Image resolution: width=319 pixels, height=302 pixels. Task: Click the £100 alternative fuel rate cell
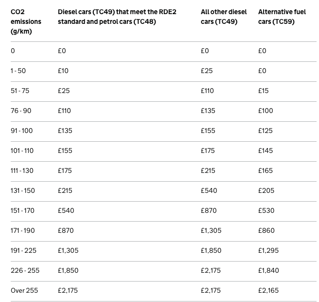(266, 111)
